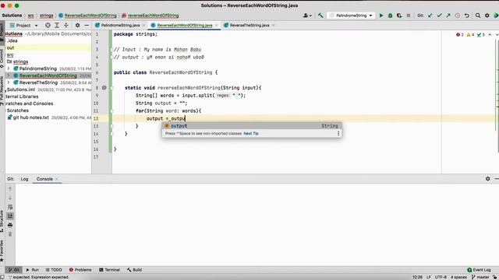The height and width of the screenshot is (280, 499).
Task: Open the Event Log
Action: (x=479, y=270)
